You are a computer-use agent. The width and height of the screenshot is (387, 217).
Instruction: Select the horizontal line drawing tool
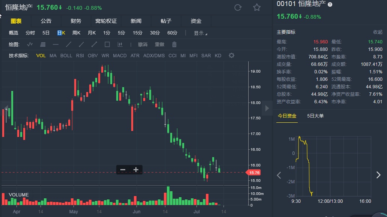55,45
